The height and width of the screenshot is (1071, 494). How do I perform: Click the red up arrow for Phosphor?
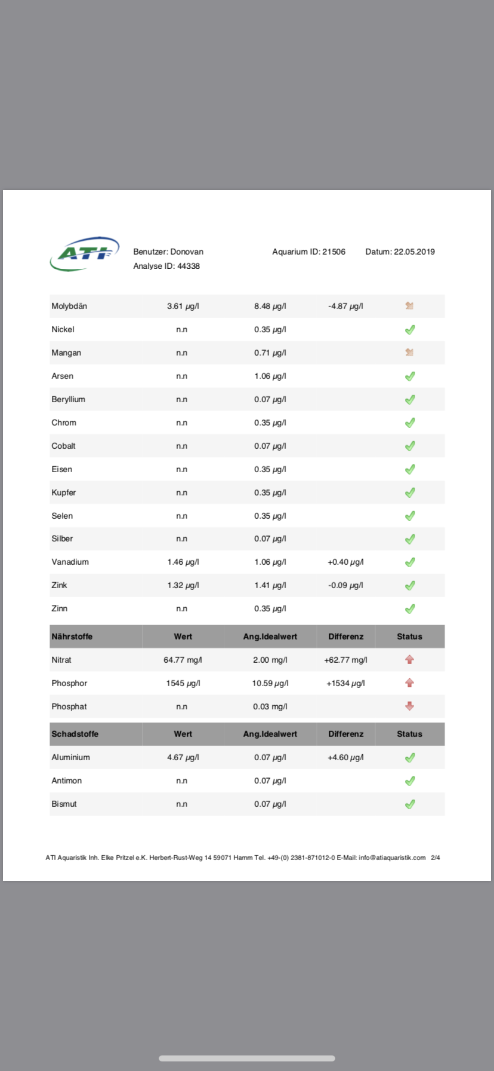coord(409,683)
